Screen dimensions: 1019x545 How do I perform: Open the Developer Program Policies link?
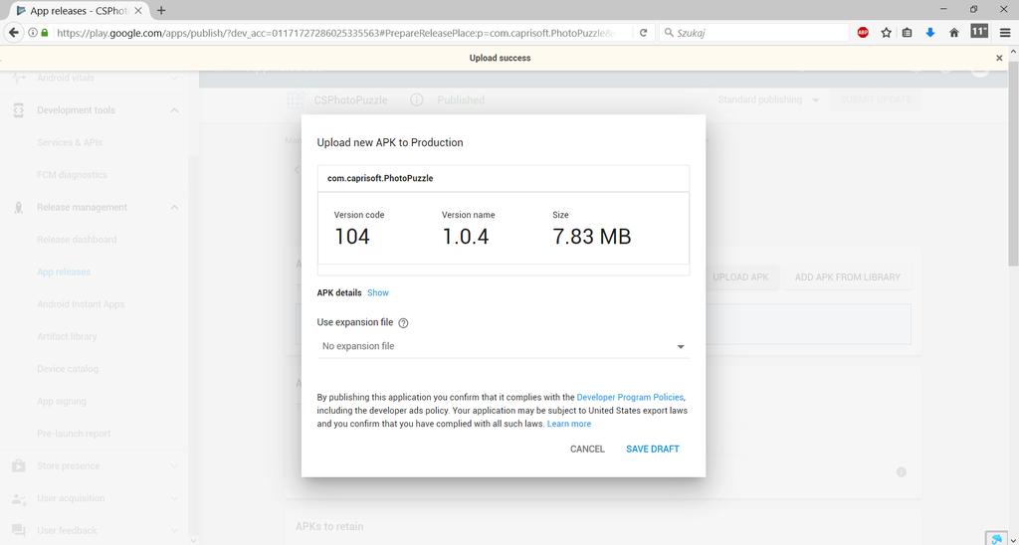click(x=630, y=397)
